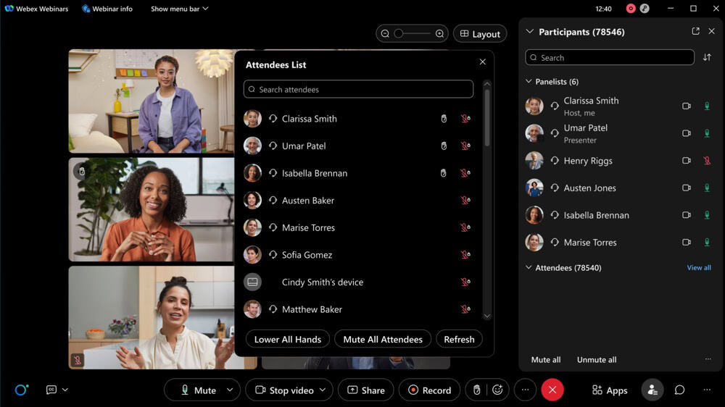Collapse the Panelists section
Image resolution: width=725 pixels, height=407 pixels.
tap(529, 82)
